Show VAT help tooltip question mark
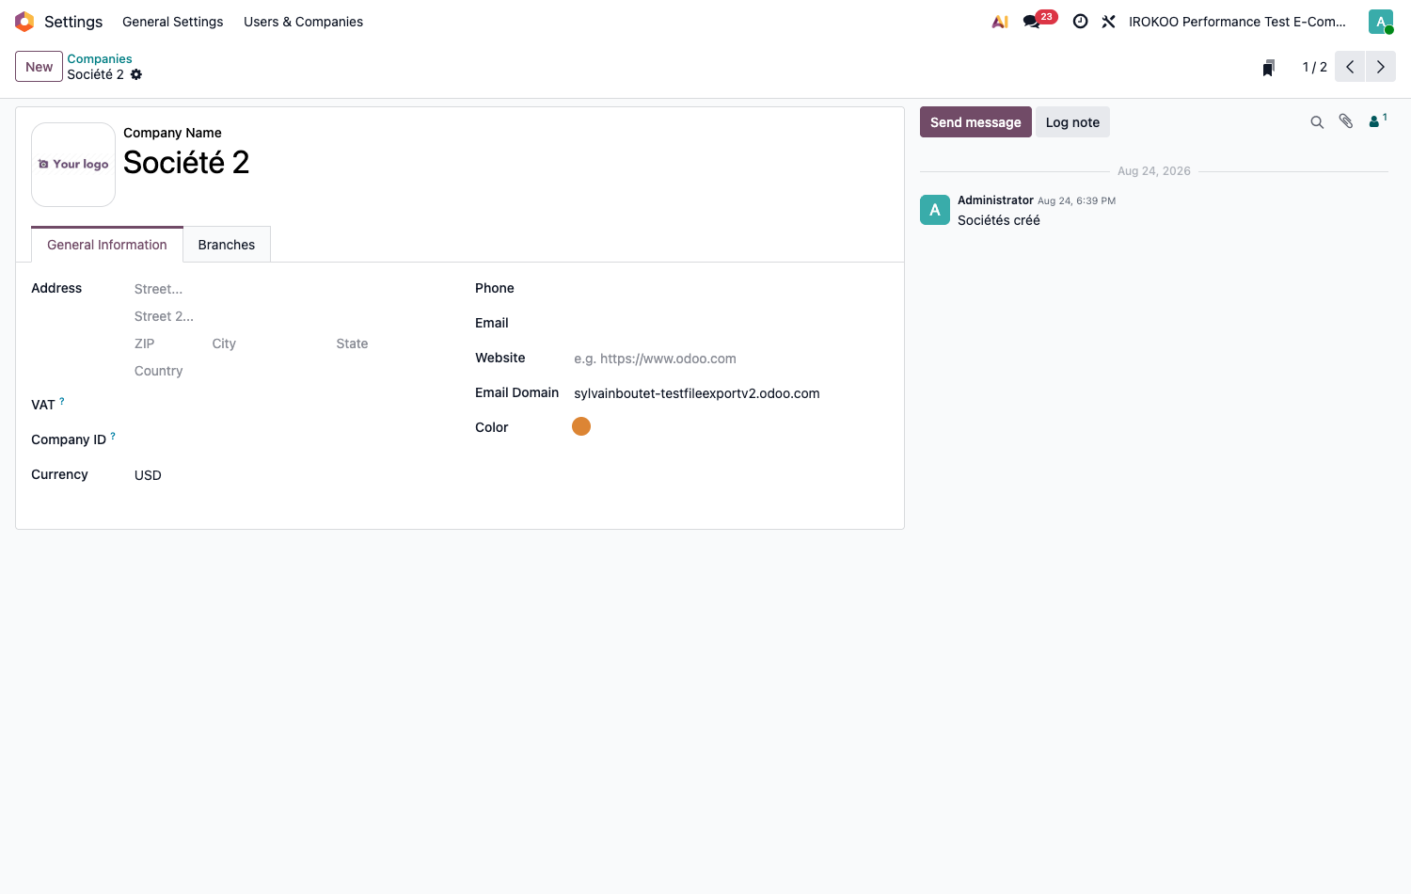 [x=62, y=401]
